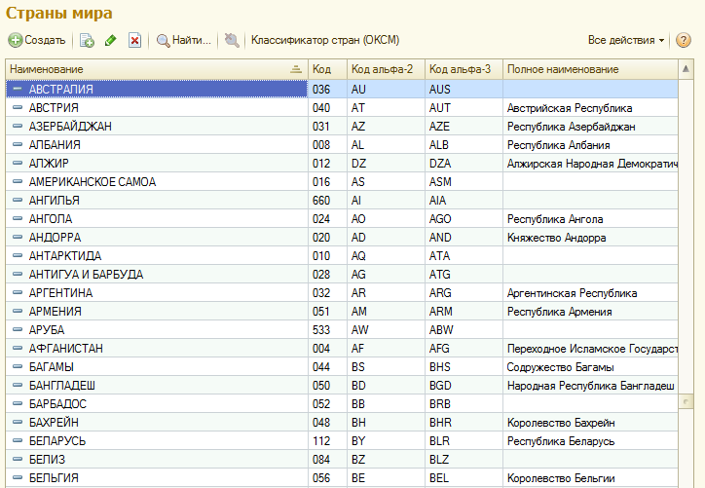The height and width of the screenshot is (488, 705).
Task: Click the cancel search icon
Action: (x=232, y=41)
